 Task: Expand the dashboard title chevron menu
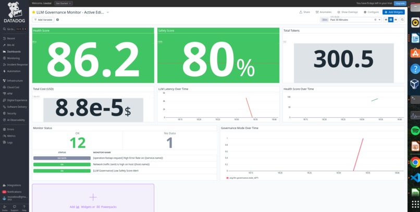[x=108, y=12]
